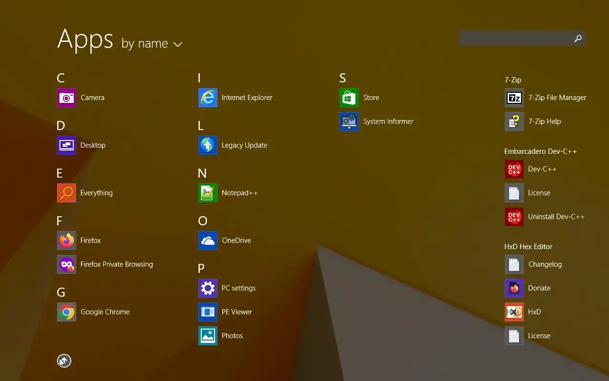Select the letter I group header
Image resolution: width=609 pixels, height=381 pixels.
(199, 78)
